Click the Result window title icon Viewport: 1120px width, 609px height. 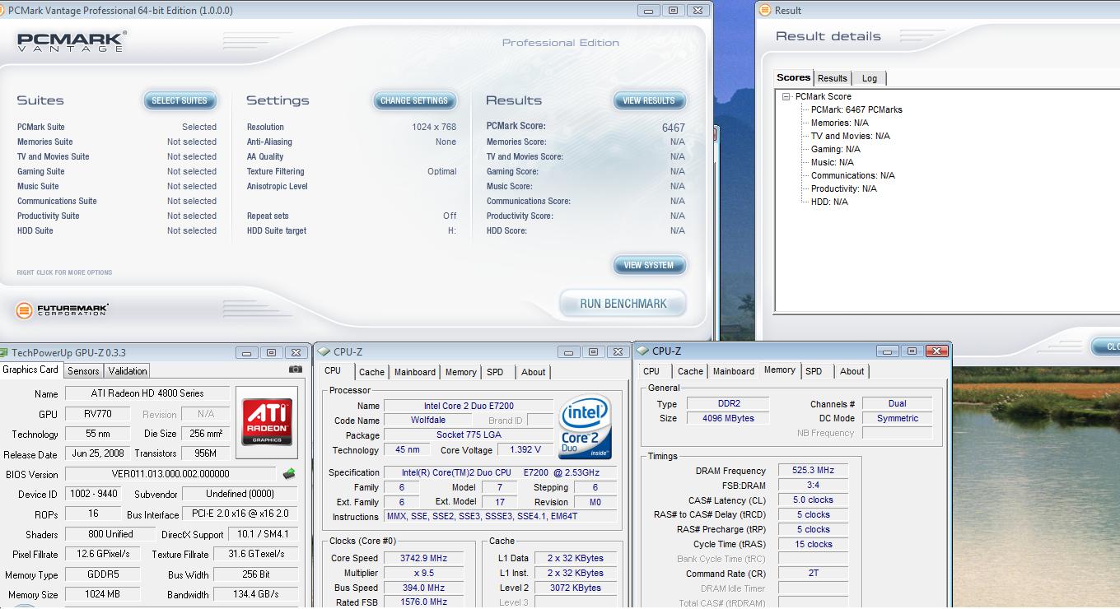tap(767, 11)
